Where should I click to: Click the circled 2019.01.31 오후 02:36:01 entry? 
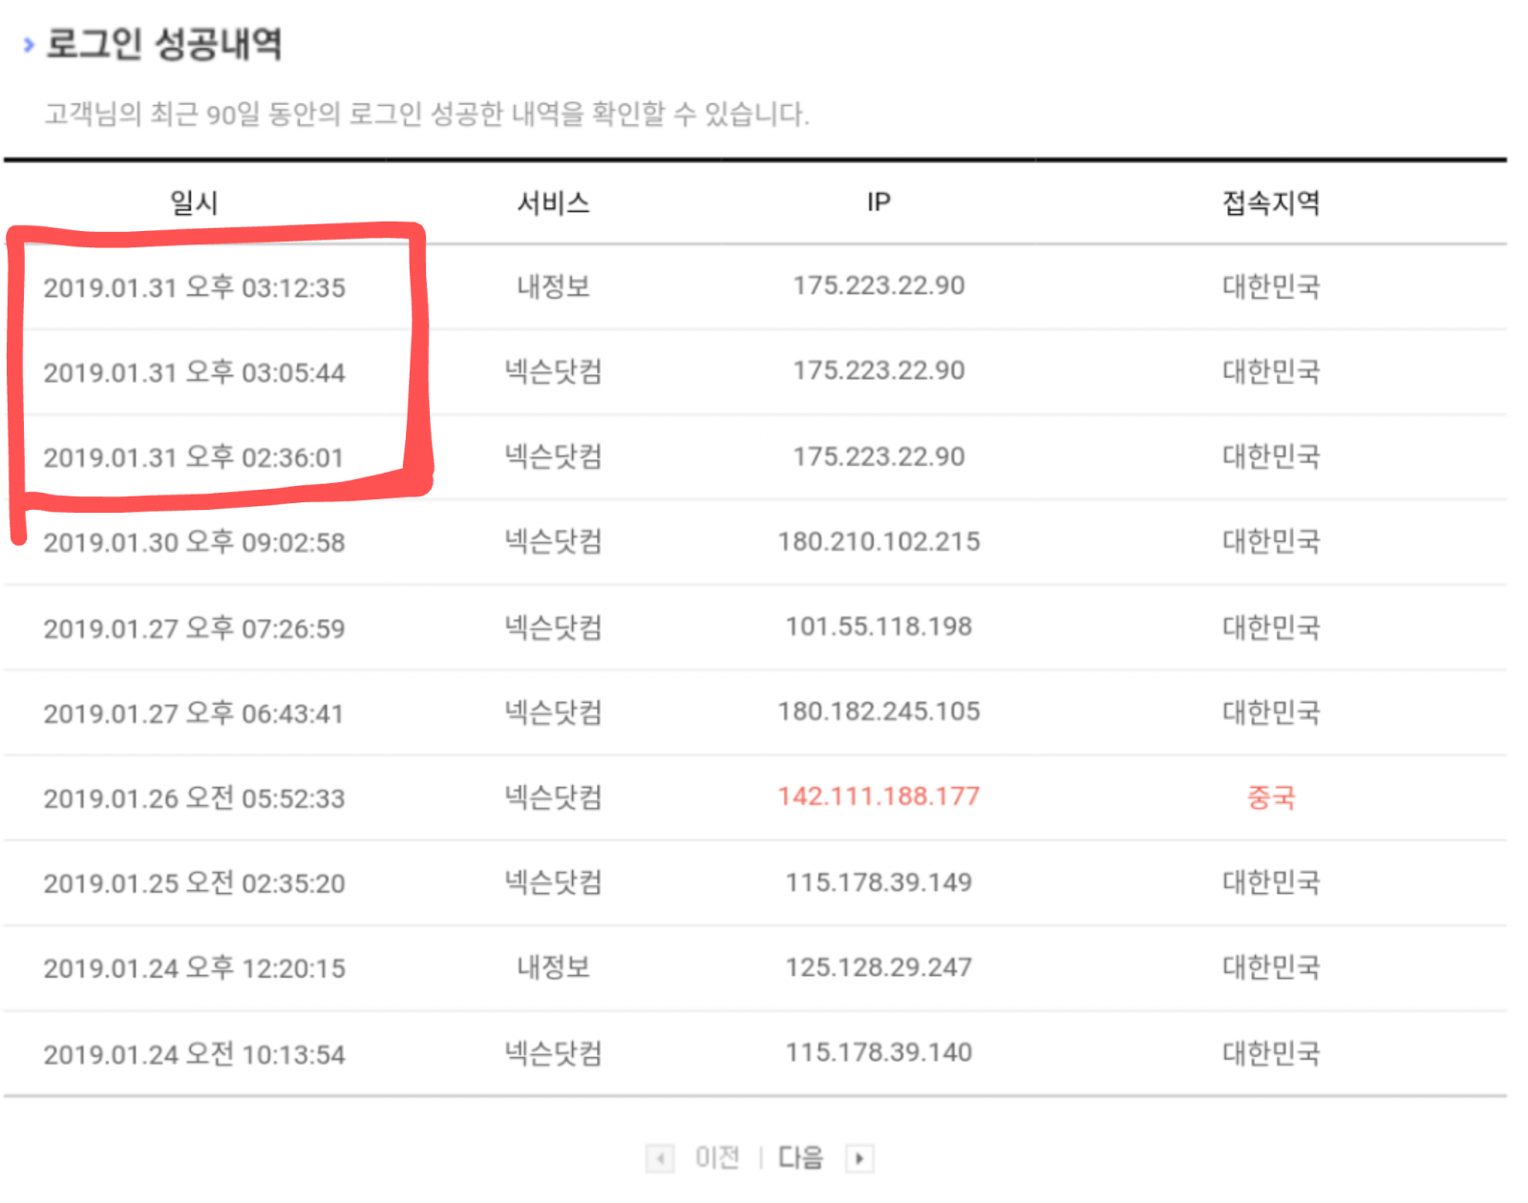196,457
